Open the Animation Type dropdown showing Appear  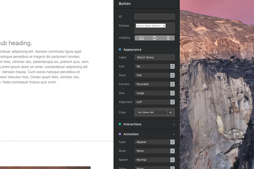[x=155, y=142]
